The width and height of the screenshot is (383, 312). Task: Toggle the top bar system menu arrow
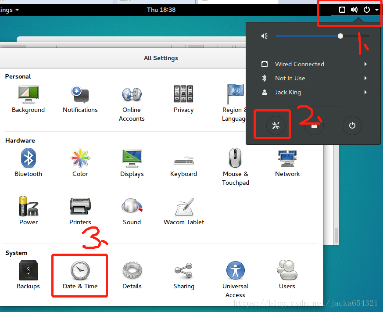click(x=377, y=10)
